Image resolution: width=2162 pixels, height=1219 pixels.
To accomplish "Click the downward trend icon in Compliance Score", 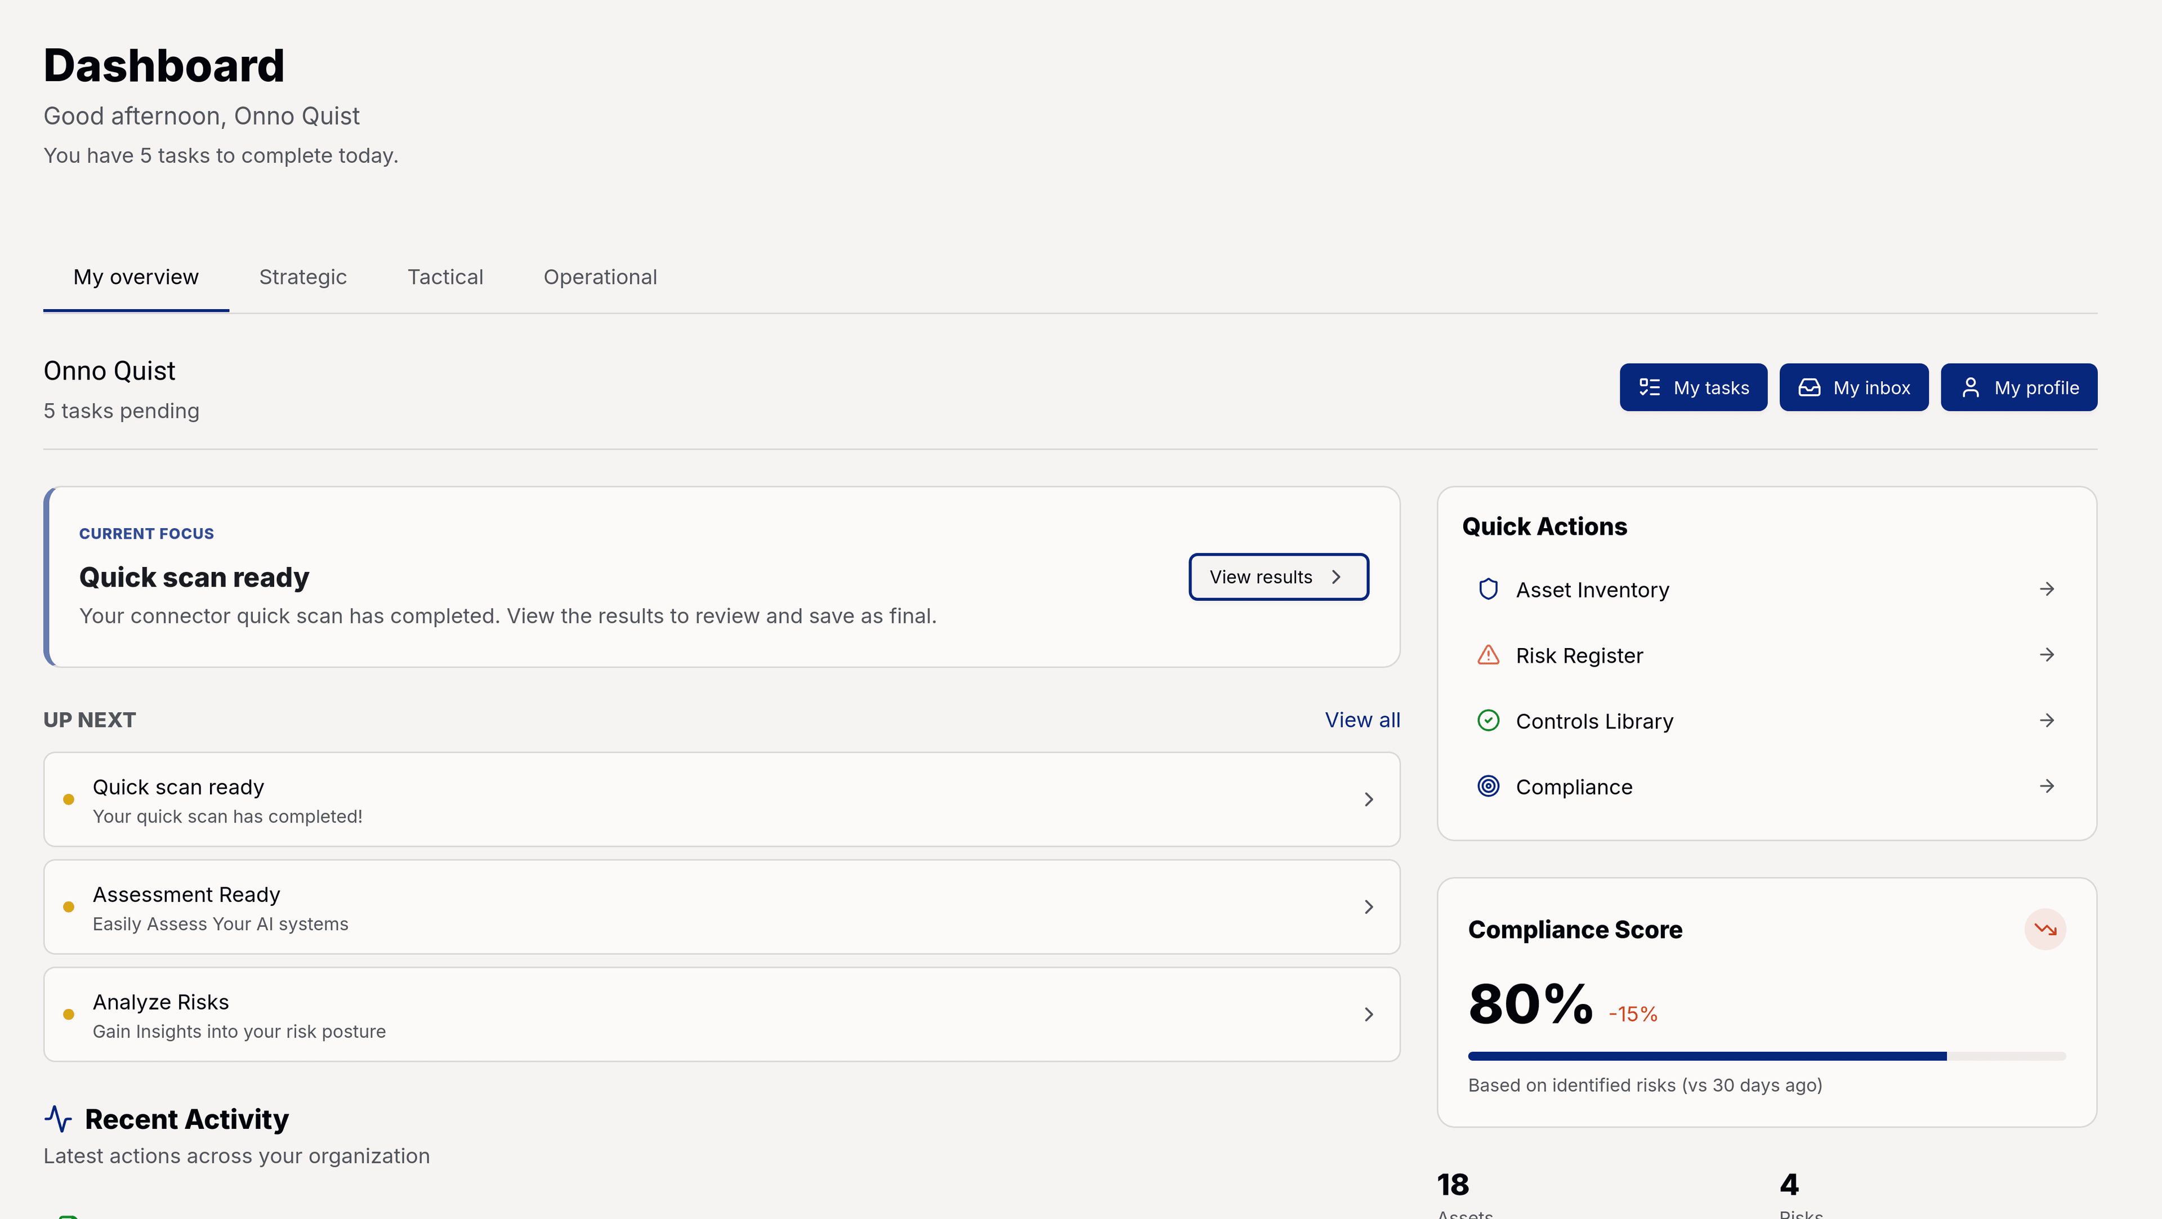I will coord(2044,930).
